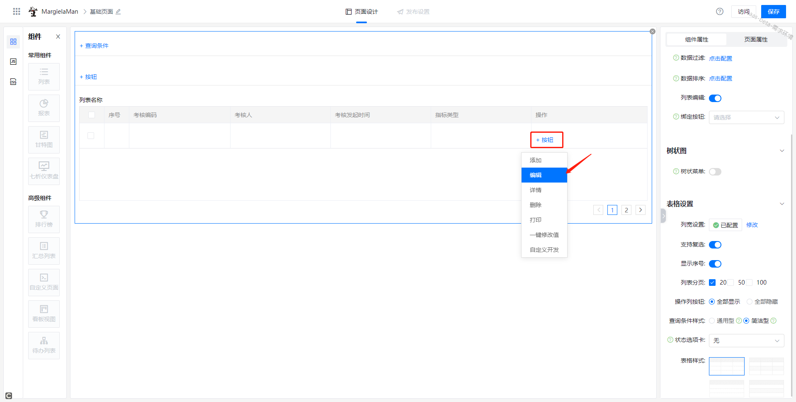
Task: Switch to the 发布设置 tab
Action: coord(413,12)
